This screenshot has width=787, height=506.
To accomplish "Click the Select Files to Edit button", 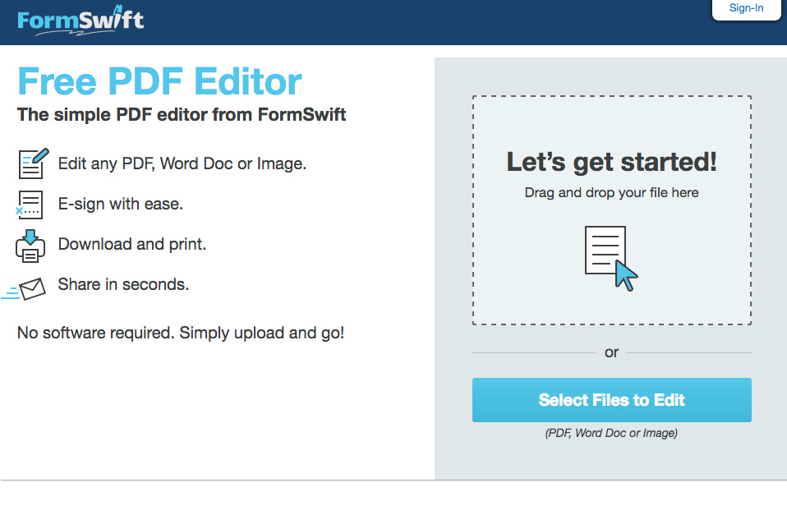I will click(611, 400).
